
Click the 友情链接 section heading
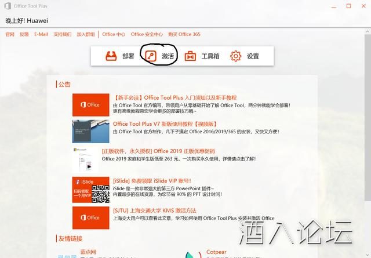70,239
